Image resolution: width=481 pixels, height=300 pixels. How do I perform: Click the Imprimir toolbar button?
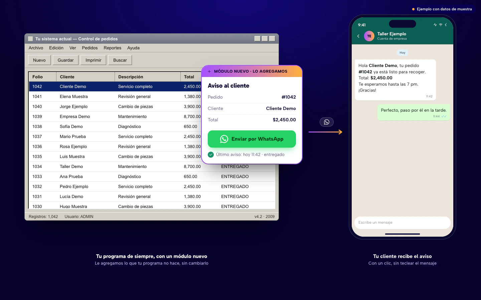(x=94, y=60)
